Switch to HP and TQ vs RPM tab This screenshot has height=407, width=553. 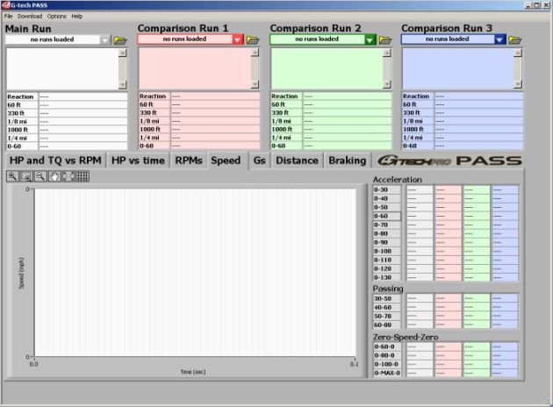tap(54, 161)
